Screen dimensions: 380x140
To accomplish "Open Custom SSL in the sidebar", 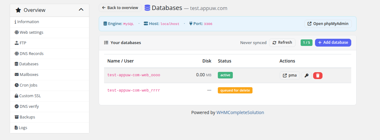I will pos(49,96).
